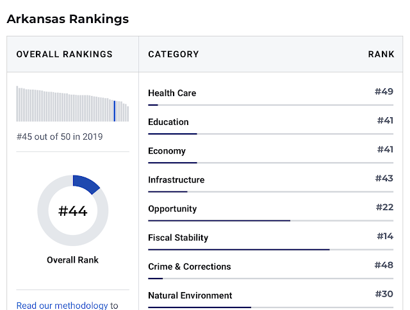
Task: Click the RANK column header
Action: pyautogui.click(x=381, y=54)
